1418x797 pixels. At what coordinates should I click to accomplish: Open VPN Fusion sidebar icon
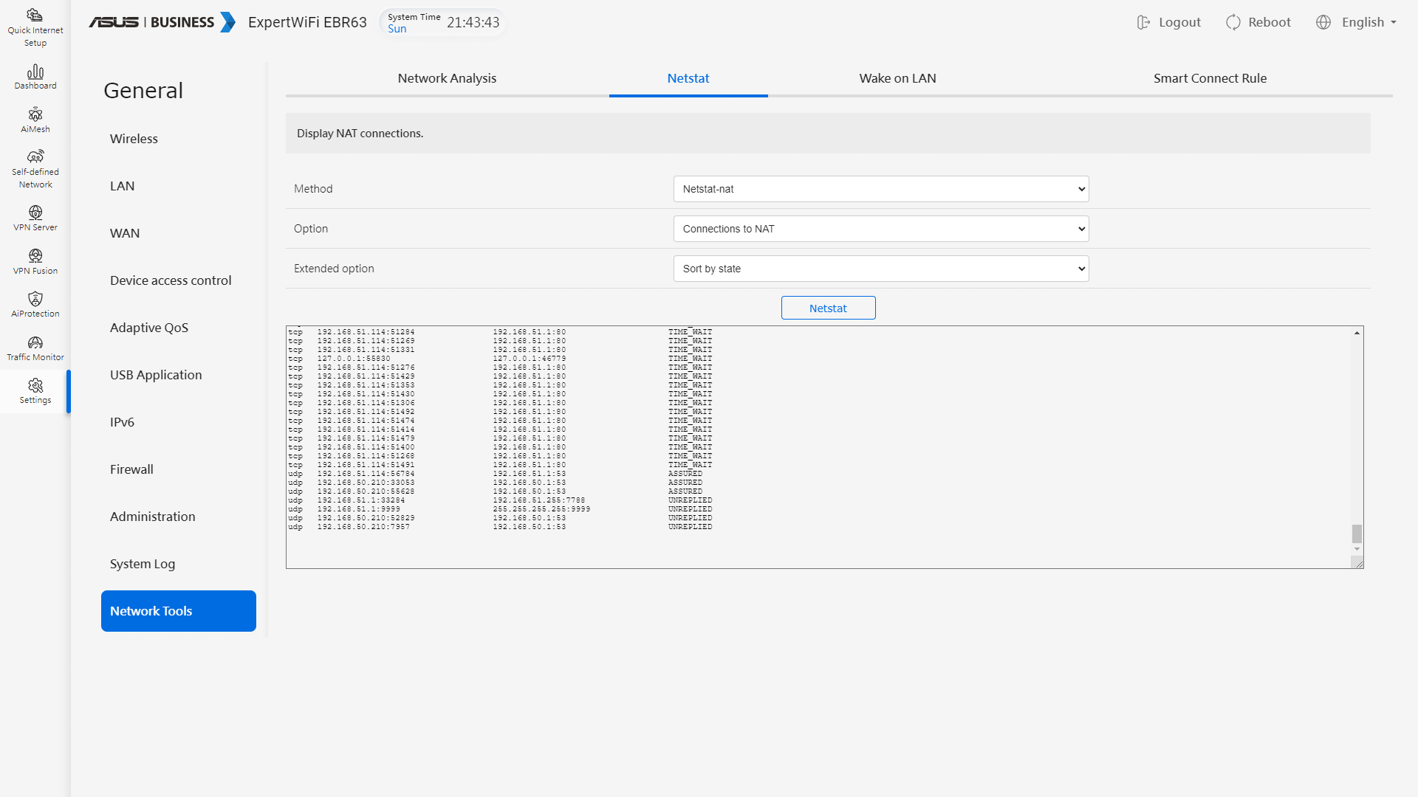pyautogui.click(x=35, y=261)
